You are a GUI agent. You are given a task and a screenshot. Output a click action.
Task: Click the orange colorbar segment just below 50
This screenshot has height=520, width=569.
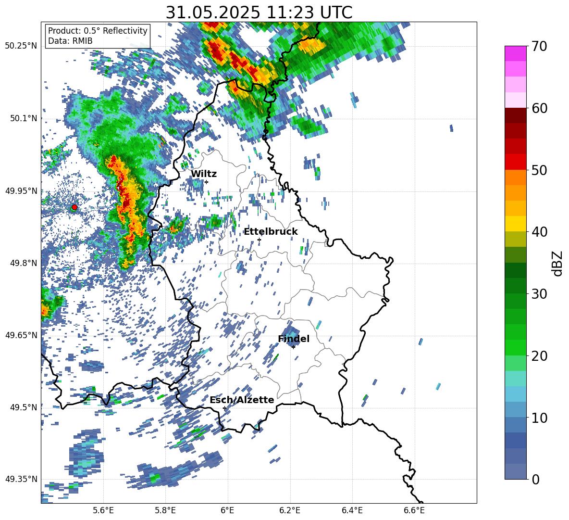(x=515, y=177)
